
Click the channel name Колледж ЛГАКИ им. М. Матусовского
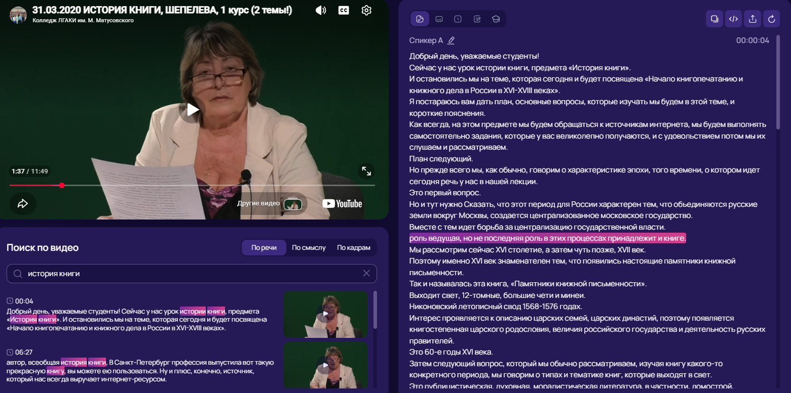click(x=83, y=20)
